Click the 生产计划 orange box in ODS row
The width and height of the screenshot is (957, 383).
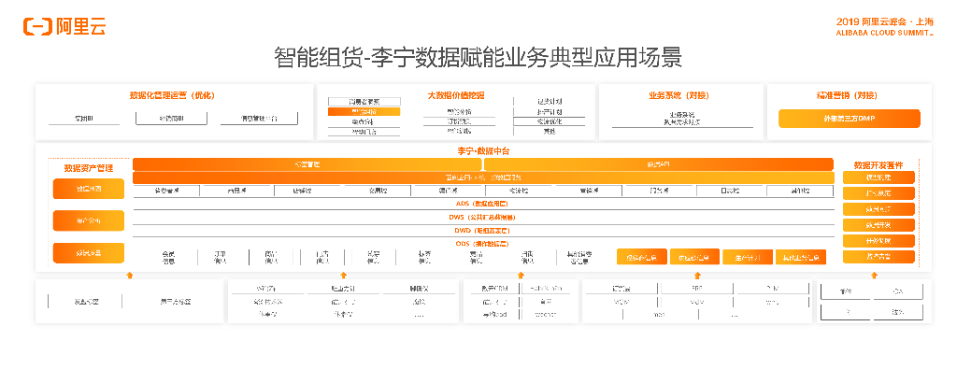[748, 257]
